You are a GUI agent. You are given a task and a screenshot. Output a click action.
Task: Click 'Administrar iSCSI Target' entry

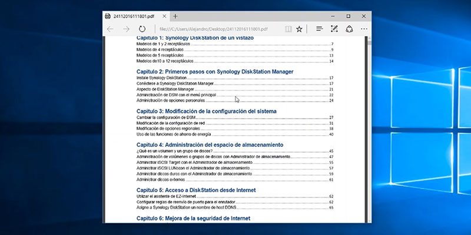pyautogui.click(x=235, y=163)
